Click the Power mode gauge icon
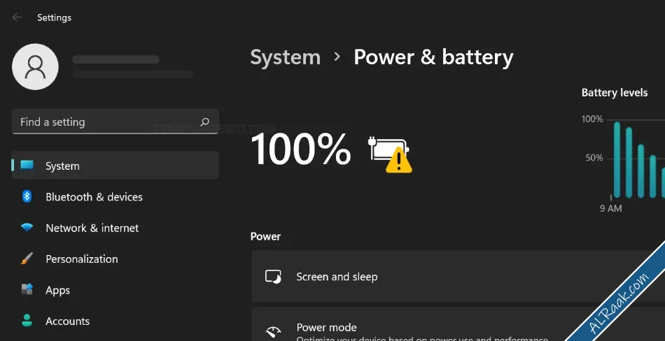Viewport: 665px width, 341px height. [x=273, y=332]
